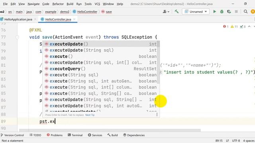Open the TODO tool window
Viewport: 255px width, 143px height.
[35, 135]
